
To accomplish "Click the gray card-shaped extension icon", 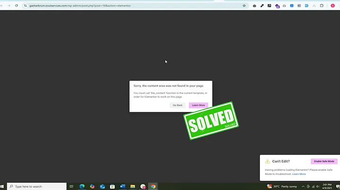I will [299, 6].
